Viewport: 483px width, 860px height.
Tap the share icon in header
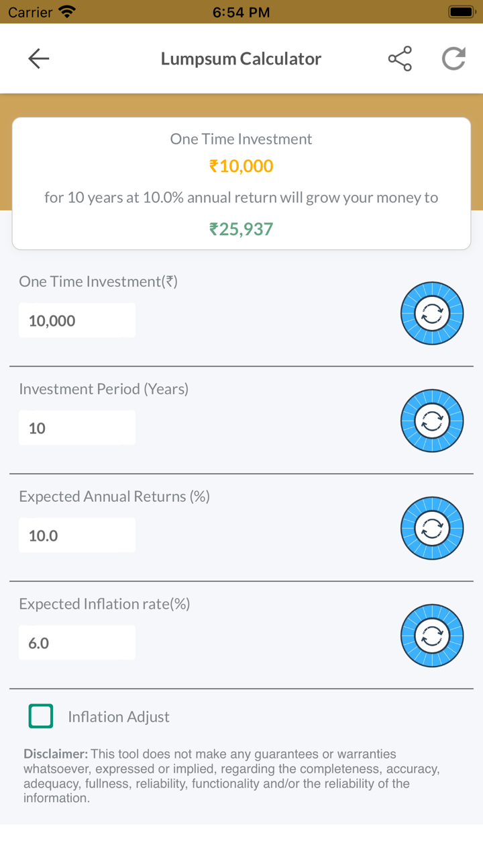(x=400, y=59)
